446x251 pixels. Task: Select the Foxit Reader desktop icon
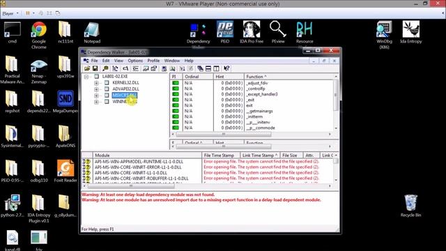[66, 171]
